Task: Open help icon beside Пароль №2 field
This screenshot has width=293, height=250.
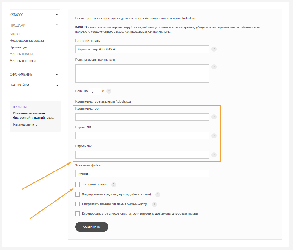Action: point(214,155)
